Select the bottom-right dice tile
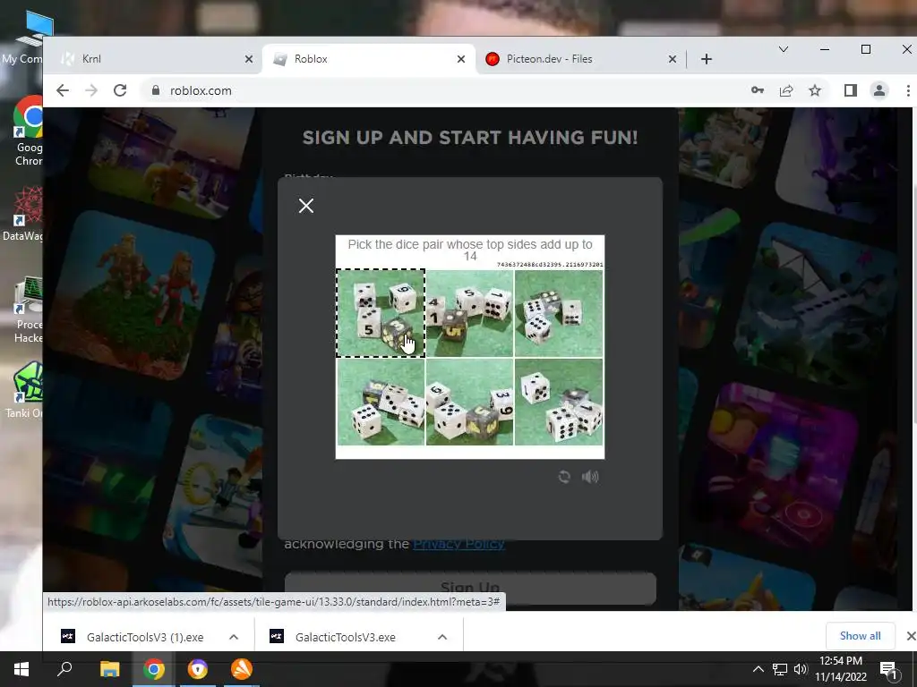 pos(559,402)
